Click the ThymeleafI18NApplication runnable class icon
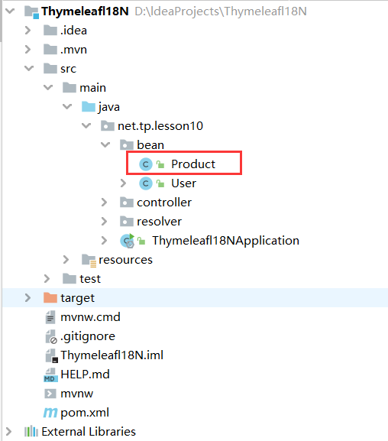This screenshot has height=441, width=388. [x=128, y=241]
